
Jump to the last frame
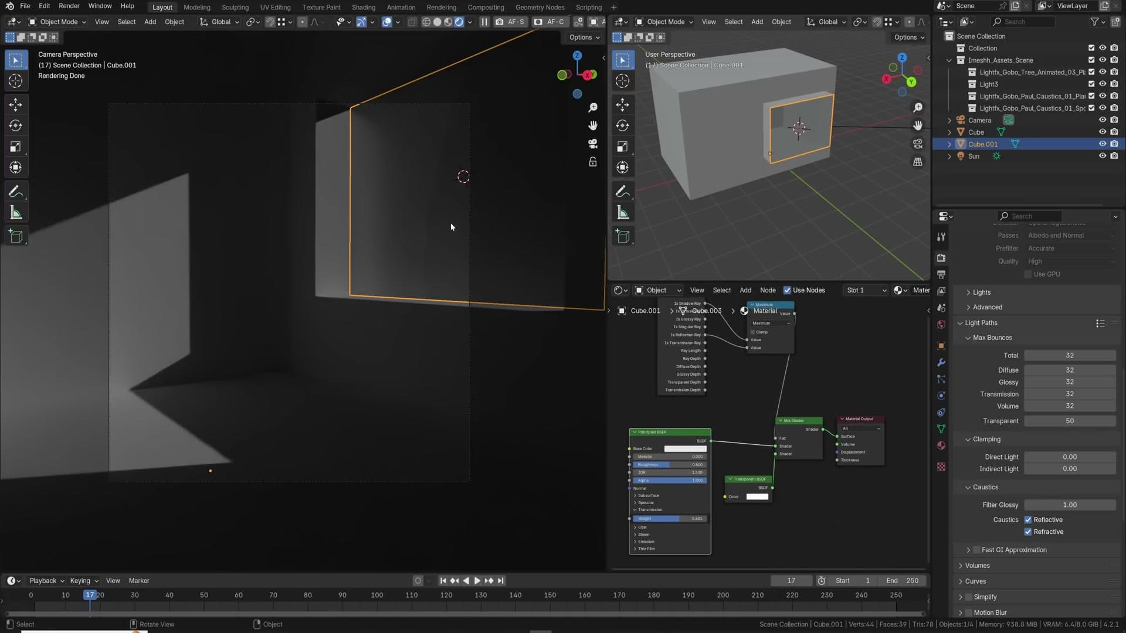pos(500,581)
